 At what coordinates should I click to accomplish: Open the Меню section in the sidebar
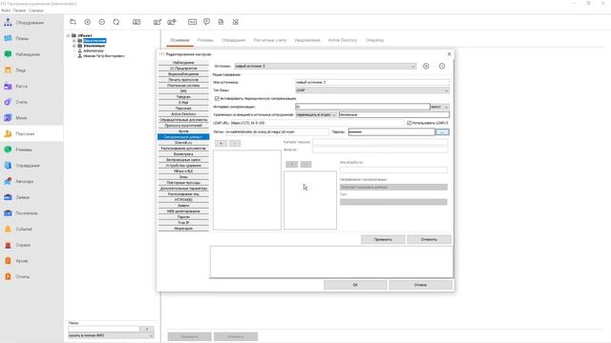tap(21, 118)
